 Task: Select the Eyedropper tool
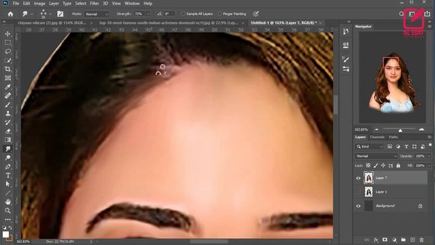pyautogui.click(x=7, y=87)
